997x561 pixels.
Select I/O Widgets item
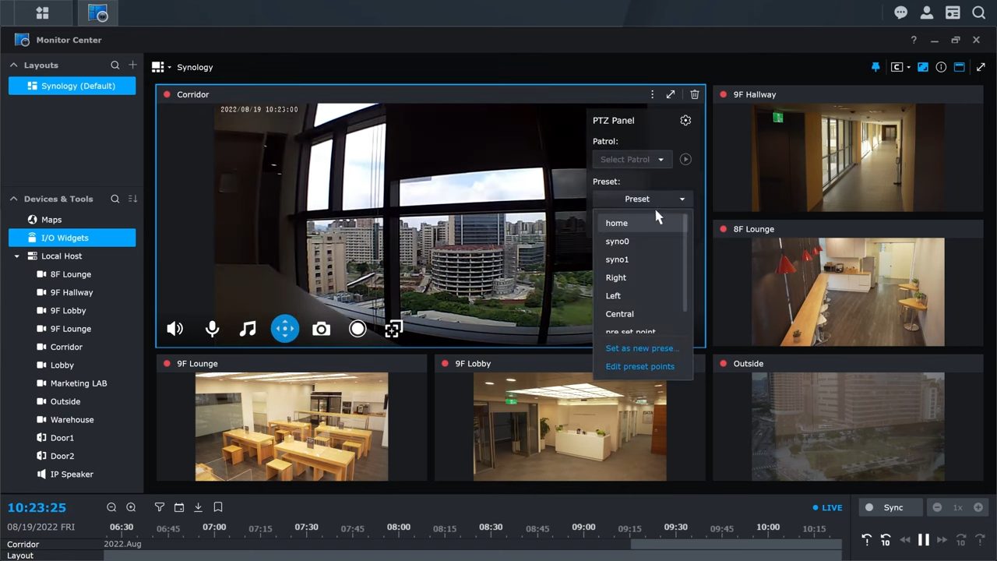[72, 238]
